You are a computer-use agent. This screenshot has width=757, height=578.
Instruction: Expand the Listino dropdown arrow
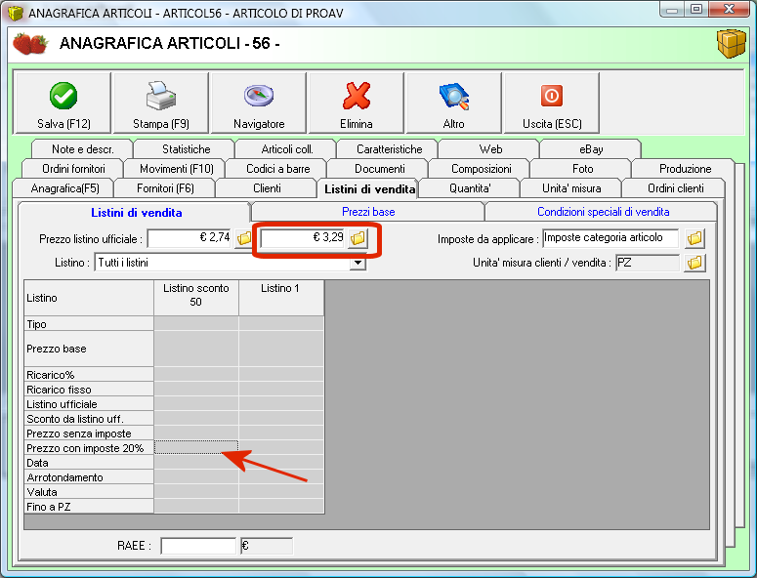(x=357, y=263)
